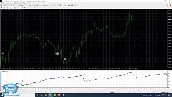
Task: Toggle the AutoTrading button
Action: 41,5
